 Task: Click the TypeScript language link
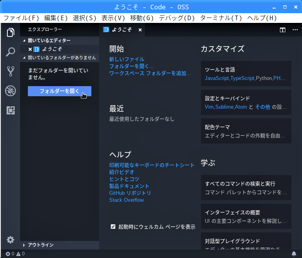click(x=242, y=78)
